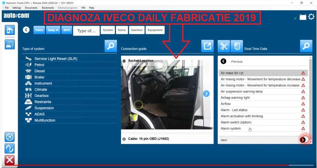Select Air mixing motor temperature decrease row

pos(263,79)
